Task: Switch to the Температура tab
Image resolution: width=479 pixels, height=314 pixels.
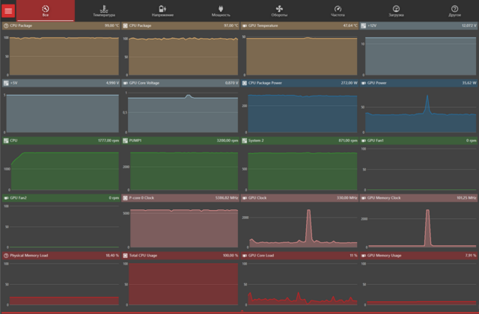Action: (104, 10)
